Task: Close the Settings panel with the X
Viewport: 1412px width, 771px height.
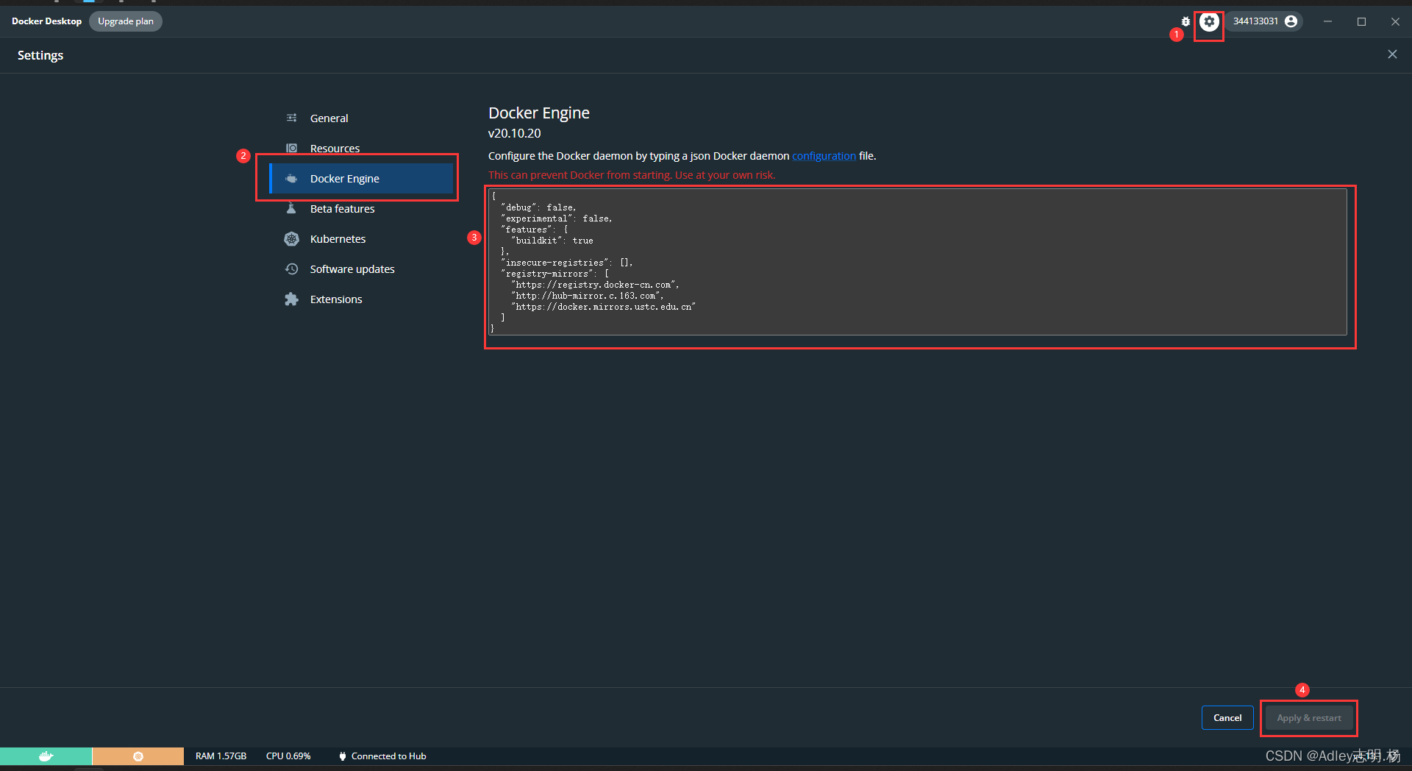Action: 1392,54
